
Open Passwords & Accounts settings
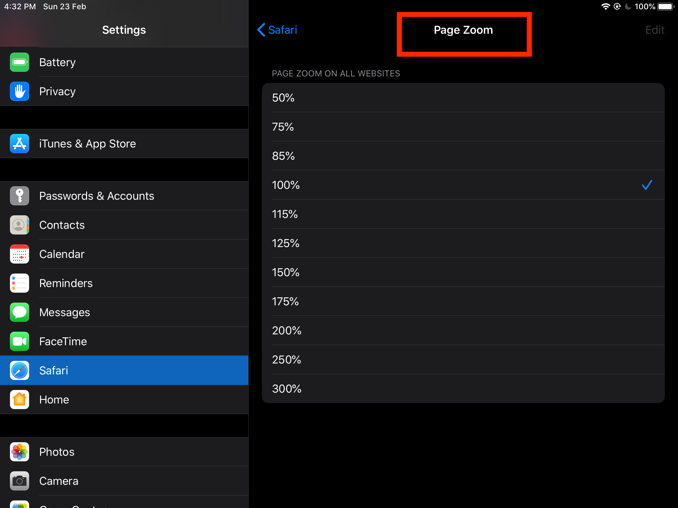124,196
